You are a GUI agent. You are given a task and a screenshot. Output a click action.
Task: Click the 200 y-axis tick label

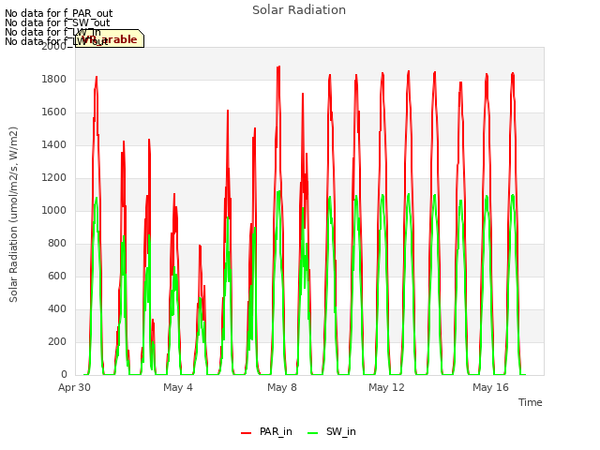(57, 341)
